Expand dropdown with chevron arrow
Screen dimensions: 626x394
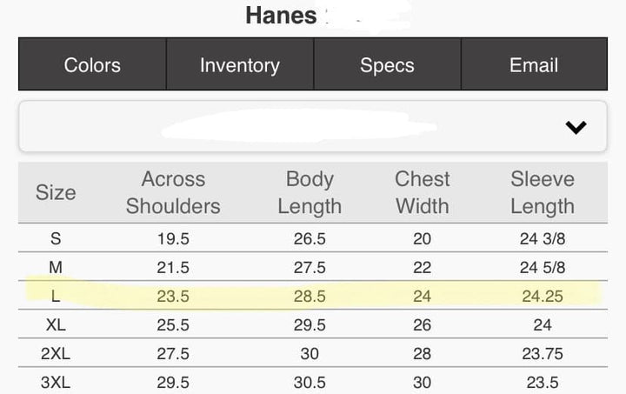pos(576,127)
